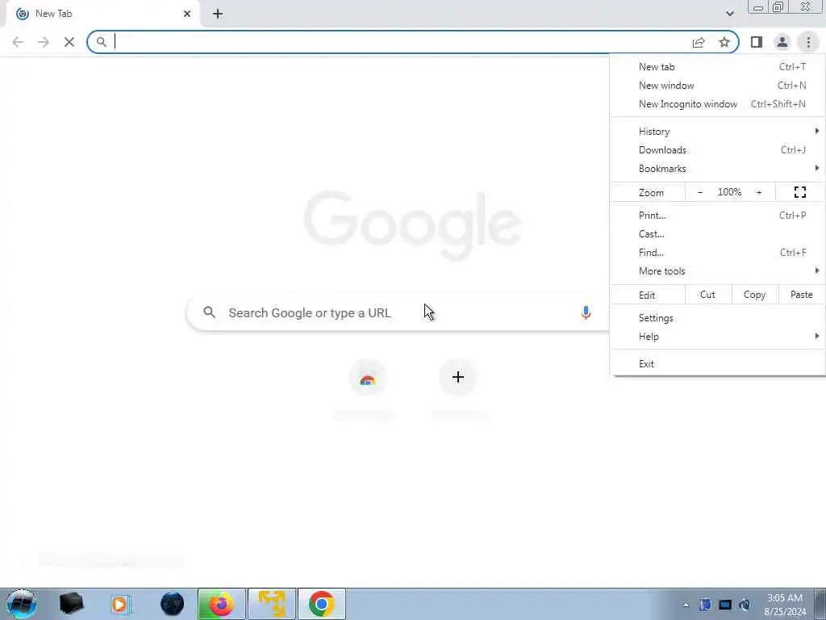Click the voice search microphone icon

coord(586,312)
